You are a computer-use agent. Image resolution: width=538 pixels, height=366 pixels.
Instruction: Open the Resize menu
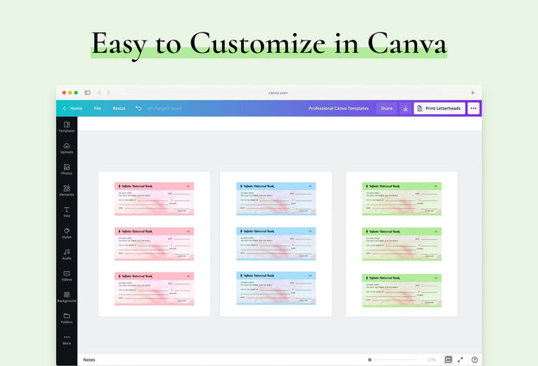click(119, 108)
